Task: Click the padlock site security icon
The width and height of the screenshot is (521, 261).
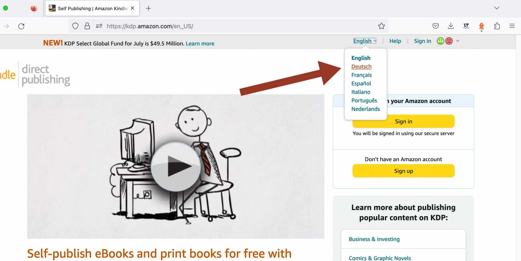Action: coord(87,26)
